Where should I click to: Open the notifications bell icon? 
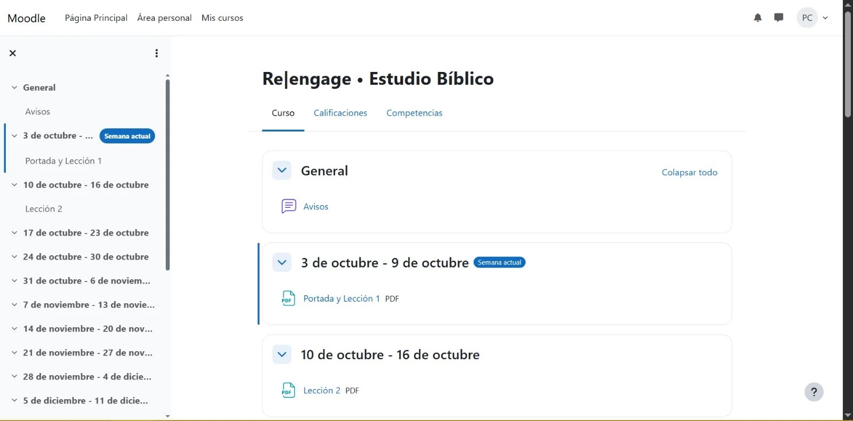coord(758,18)
